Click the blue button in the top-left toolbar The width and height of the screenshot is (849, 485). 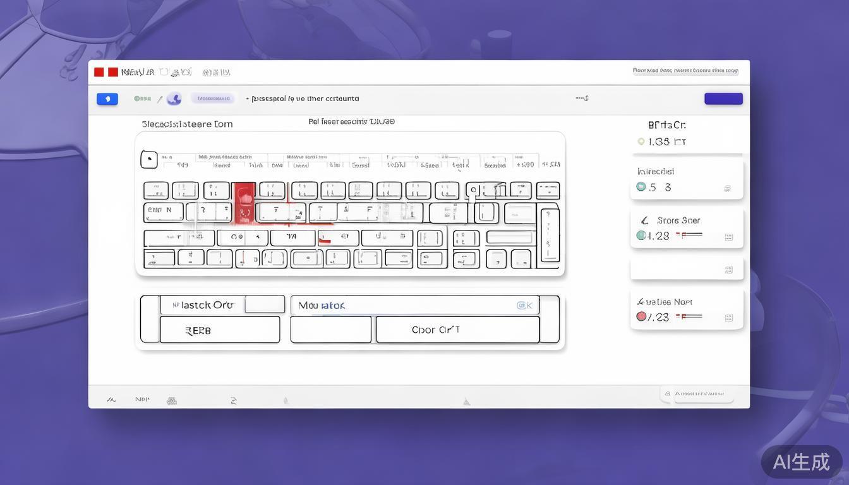coord(107,99)
